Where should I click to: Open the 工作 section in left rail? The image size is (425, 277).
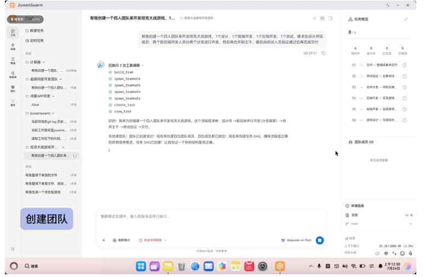point(13,32)
